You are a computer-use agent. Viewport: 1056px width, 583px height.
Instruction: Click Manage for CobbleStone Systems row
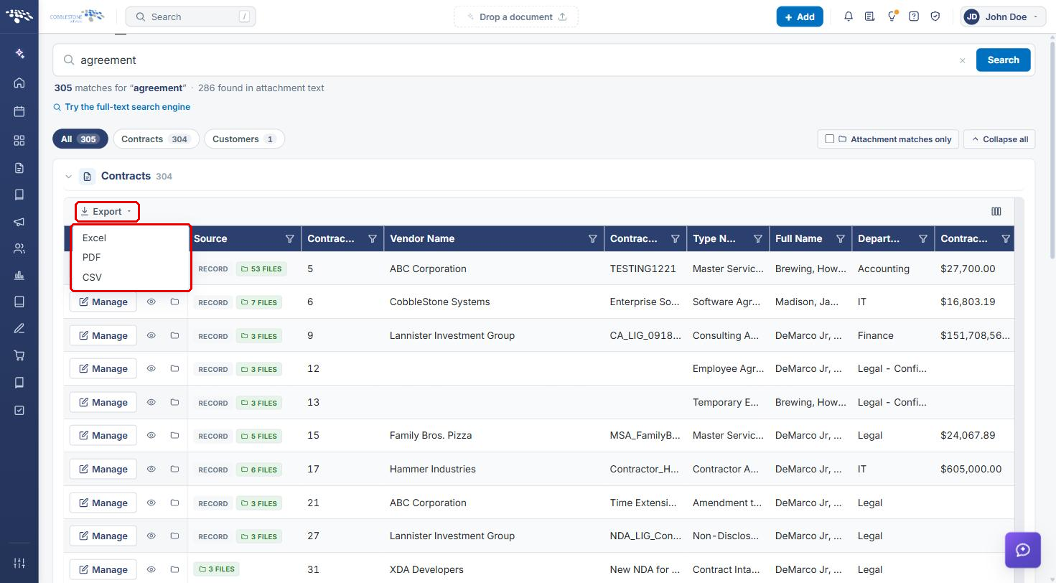point(103,302)
